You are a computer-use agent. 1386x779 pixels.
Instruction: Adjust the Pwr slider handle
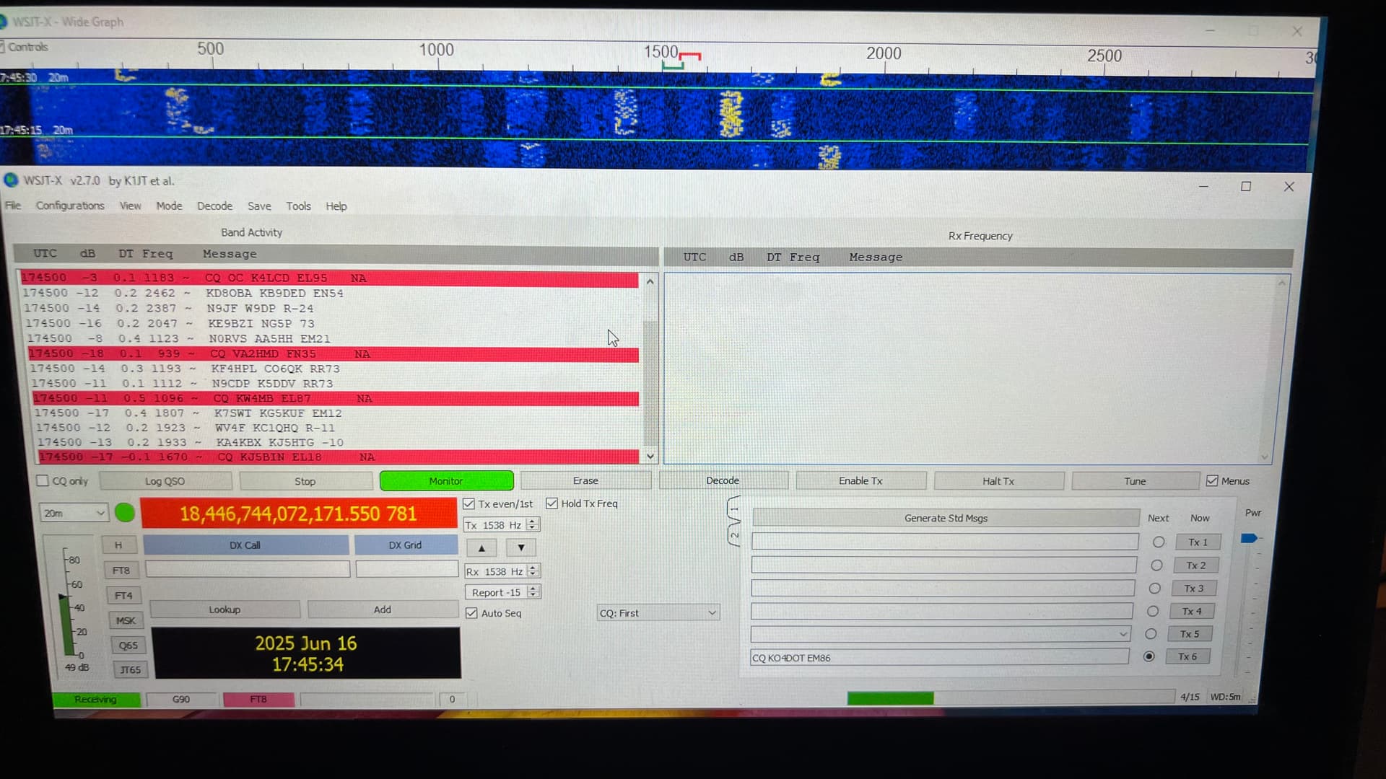[1249, 538]
